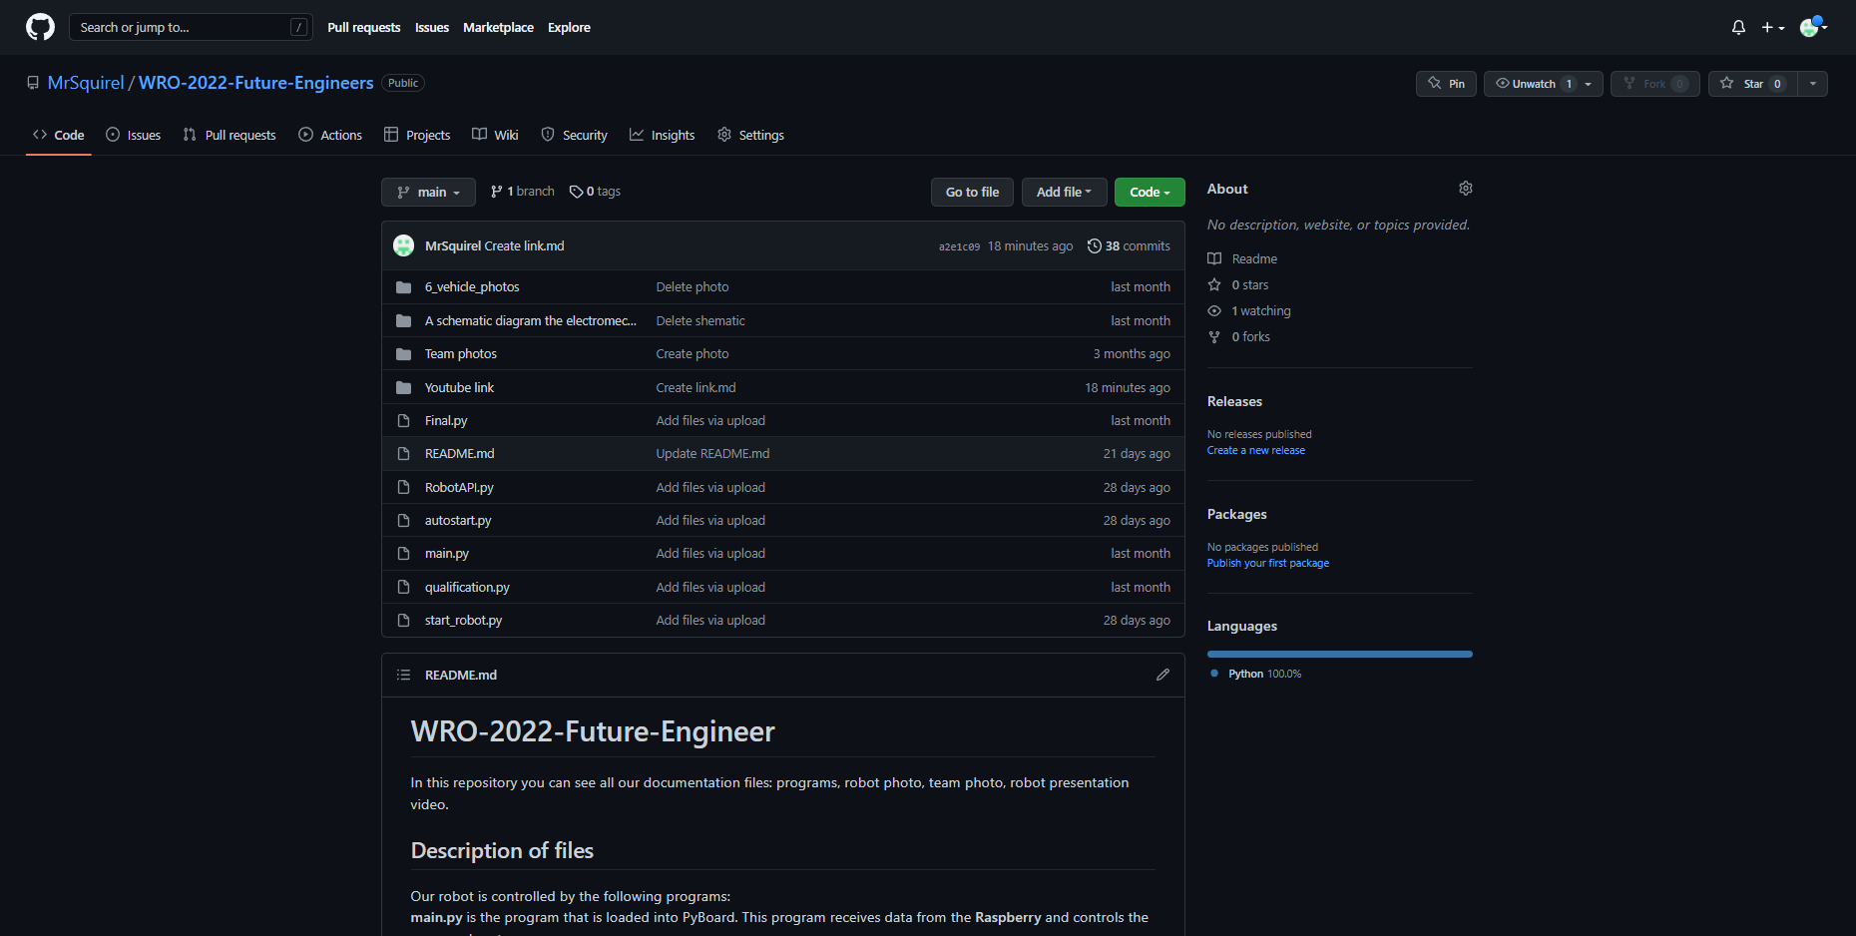Viewport: 1856px width, 936px height.
Task: Click the search or jump to field
Action: click(x=190, y=27)
